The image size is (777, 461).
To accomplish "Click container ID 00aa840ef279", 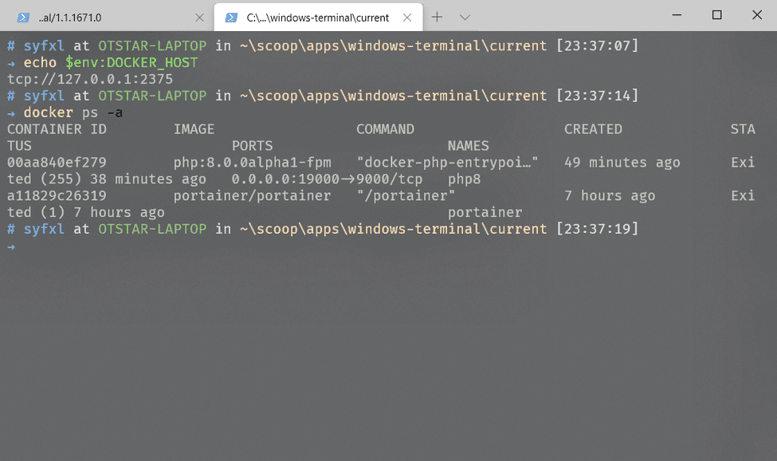I will [x=57, y=163].
